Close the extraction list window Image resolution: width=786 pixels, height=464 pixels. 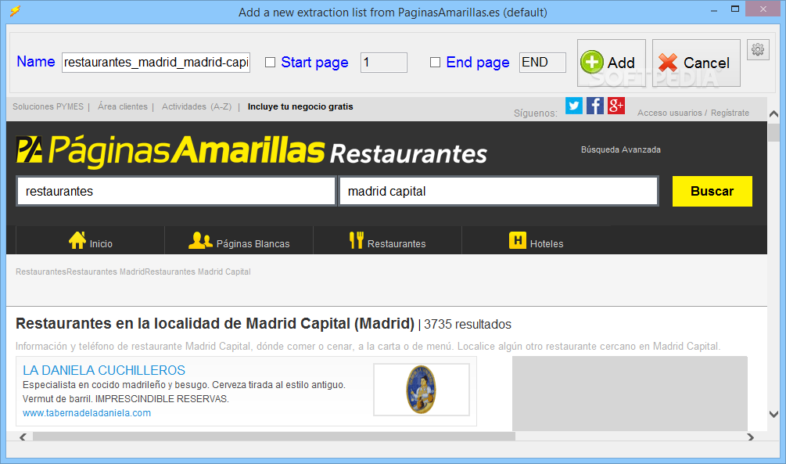click(763, 9)
